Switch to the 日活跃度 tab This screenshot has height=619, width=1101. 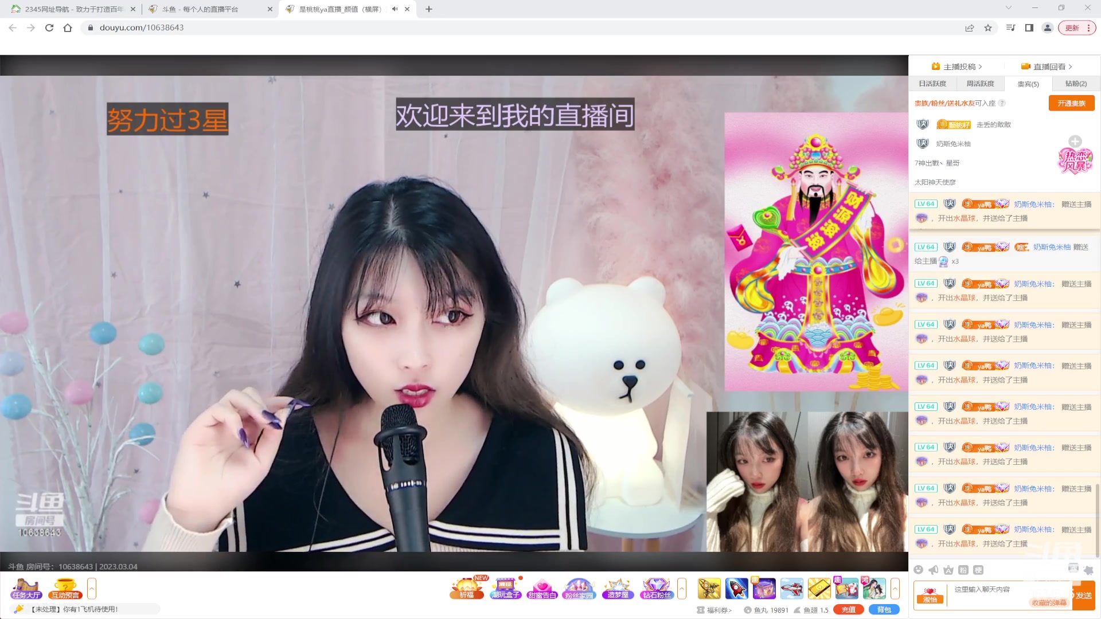point(932,84)
